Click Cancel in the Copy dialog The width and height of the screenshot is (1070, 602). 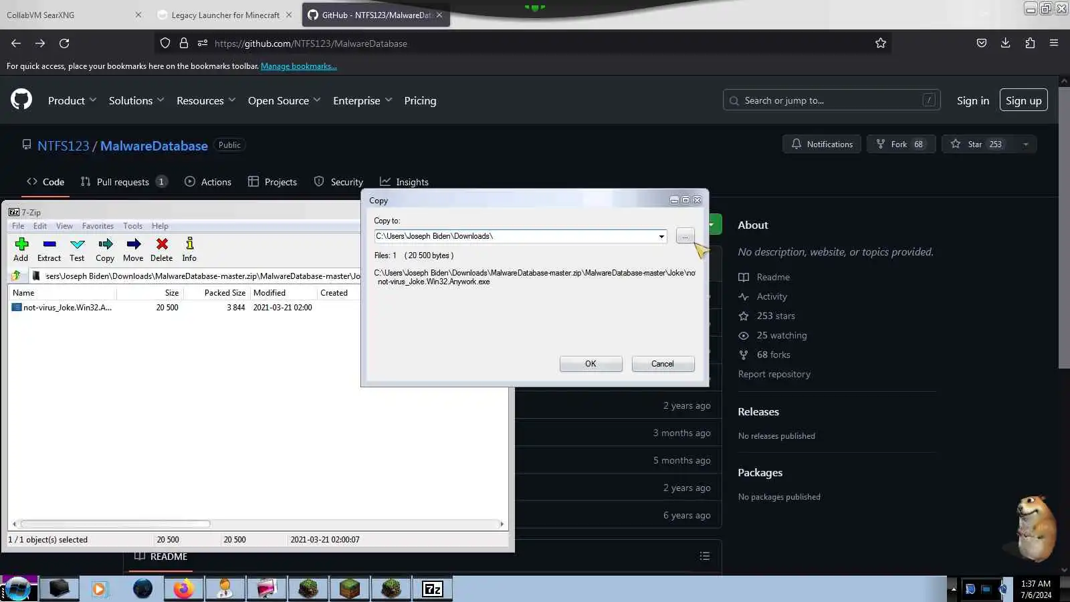(663, 364)
